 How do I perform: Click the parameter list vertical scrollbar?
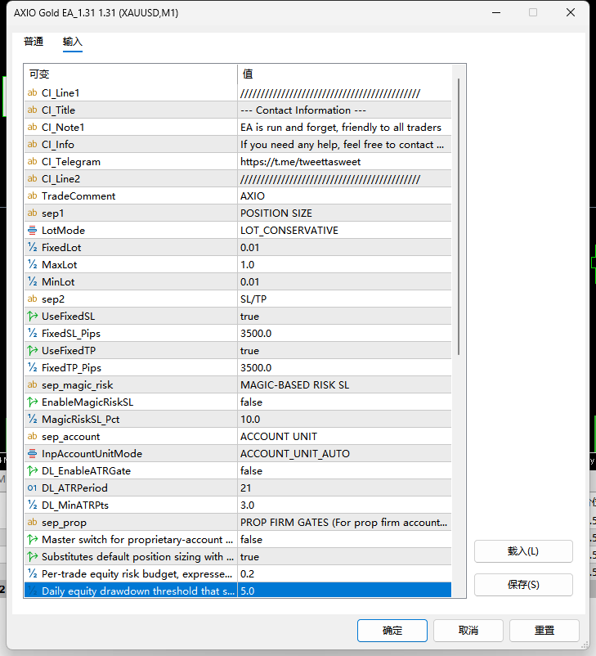tap(459, 217)
